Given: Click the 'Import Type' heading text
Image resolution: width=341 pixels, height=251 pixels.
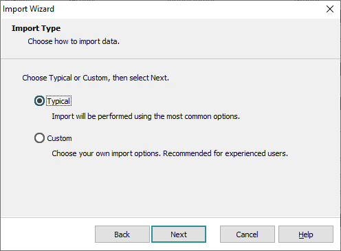Looking at the screenshot, I should [x=36, y=28].
